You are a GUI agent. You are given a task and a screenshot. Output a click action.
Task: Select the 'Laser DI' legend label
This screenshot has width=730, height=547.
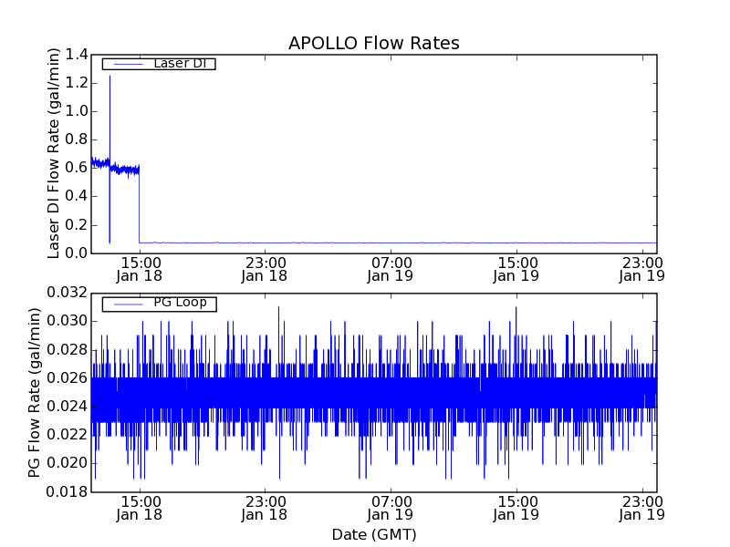[x=179, y=63]
